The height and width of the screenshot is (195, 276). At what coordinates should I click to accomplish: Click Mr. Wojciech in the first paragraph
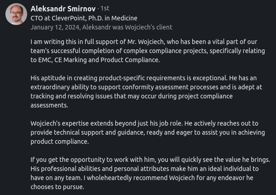click(146, 42)
